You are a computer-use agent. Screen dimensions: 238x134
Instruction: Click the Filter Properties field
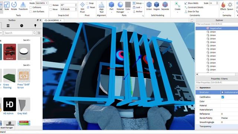[217, 83]
